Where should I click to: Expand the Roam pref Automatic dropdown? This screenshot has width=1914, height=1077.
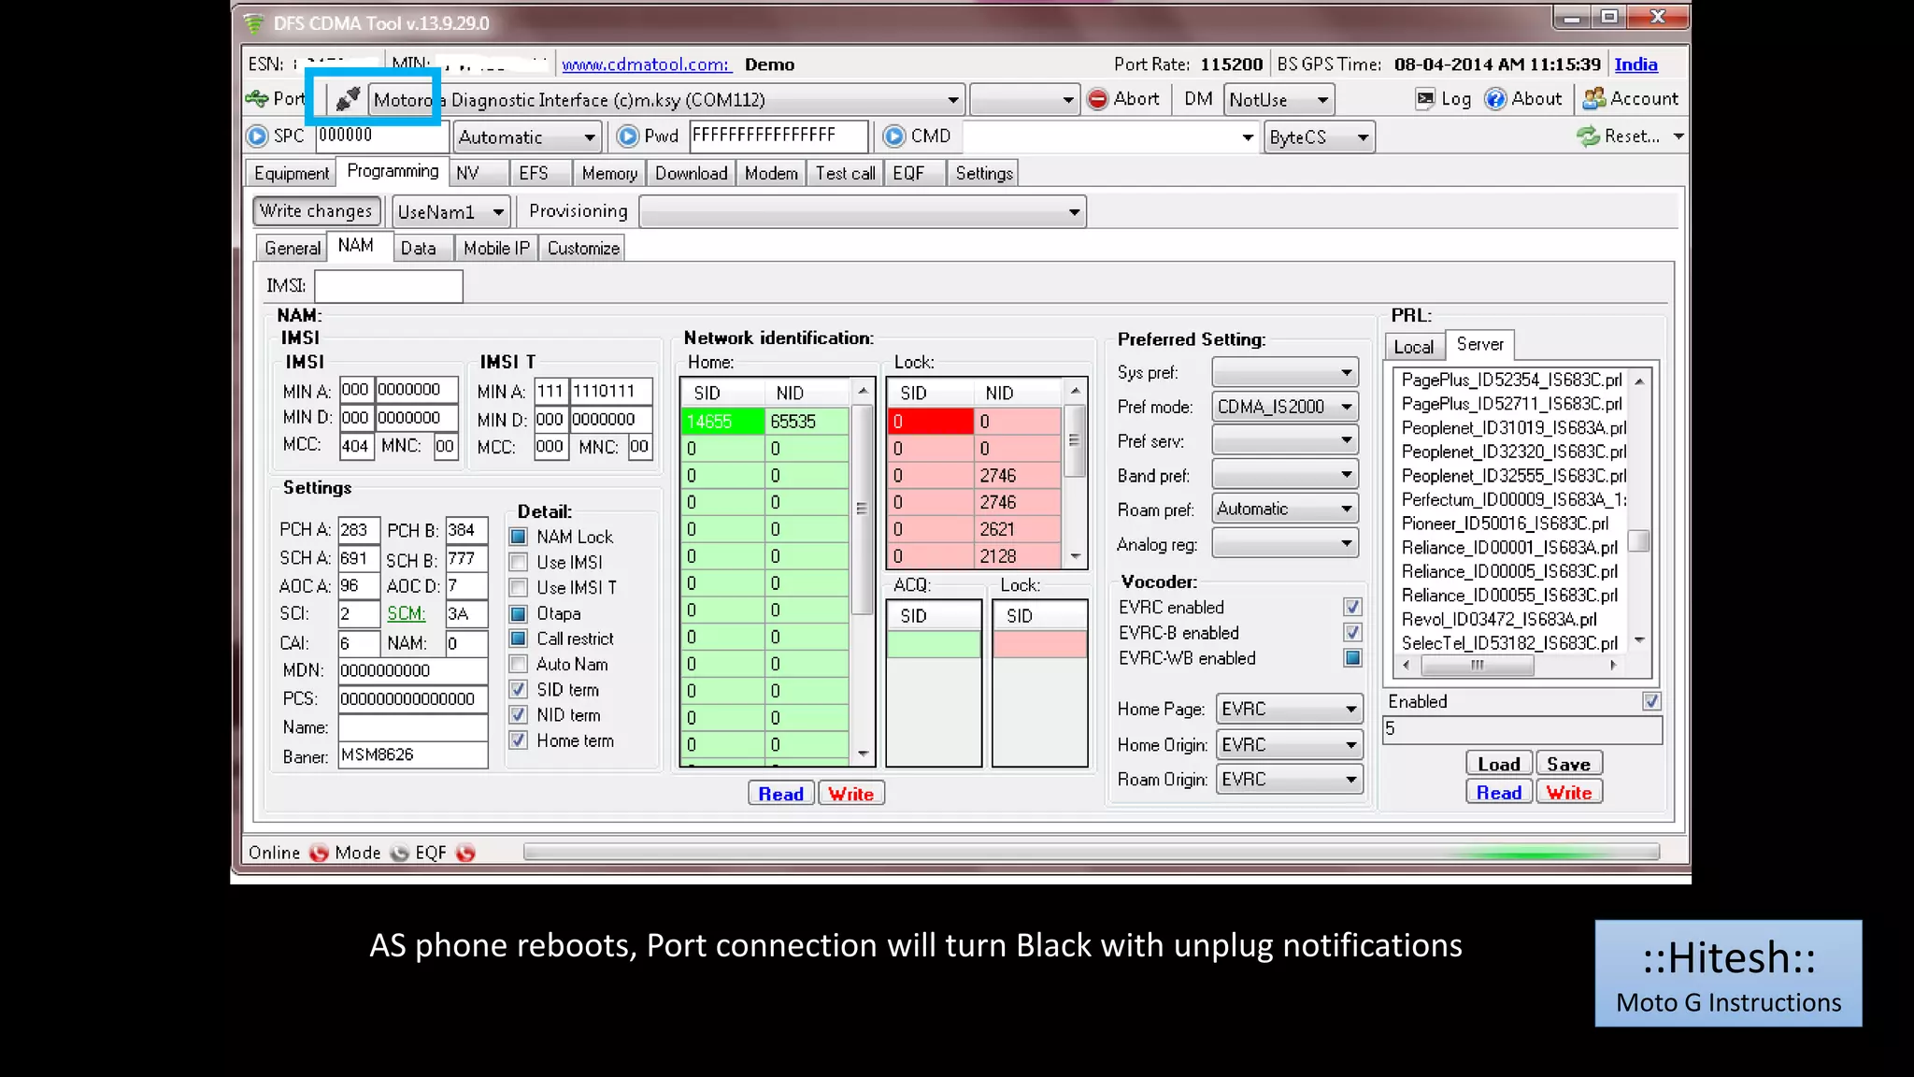click(x=1346, y=509)
